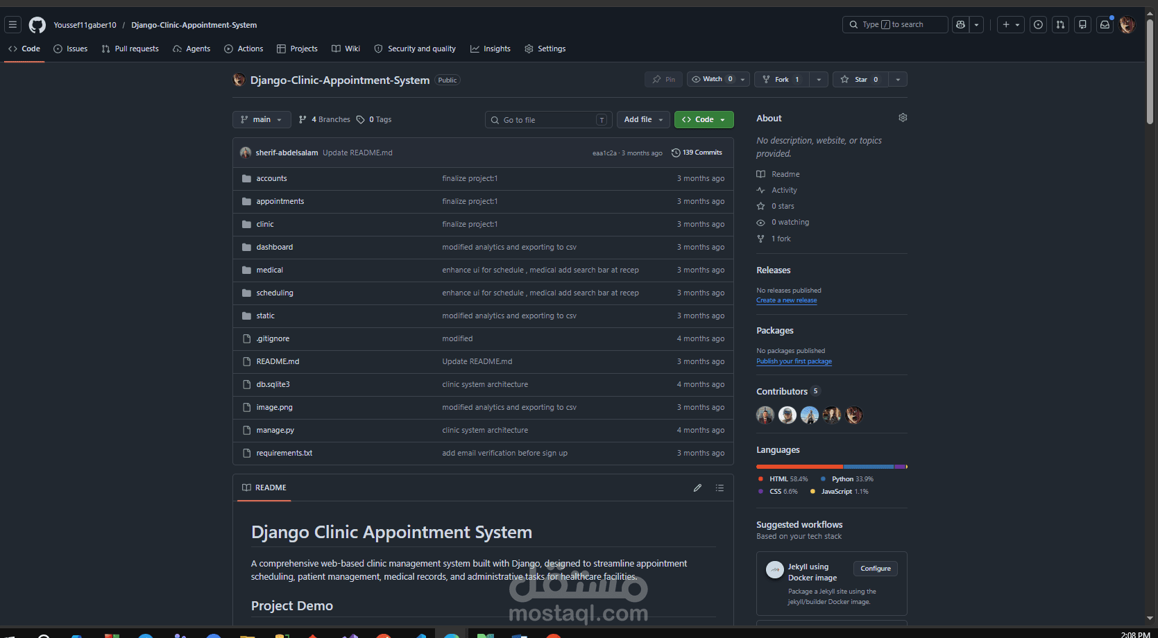Open the Wiki tab

pos(346,49)
